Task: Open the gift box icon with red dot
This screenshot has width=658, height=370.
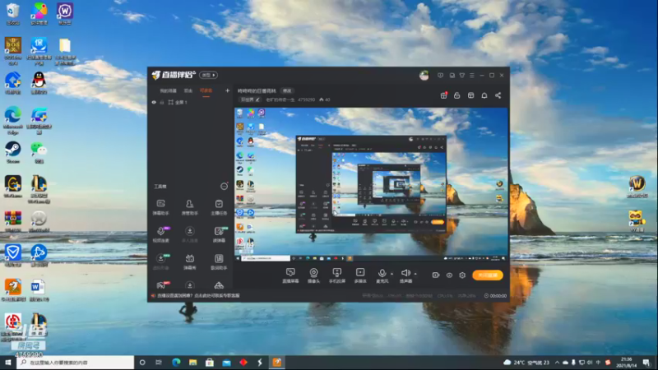Action: 443,95
